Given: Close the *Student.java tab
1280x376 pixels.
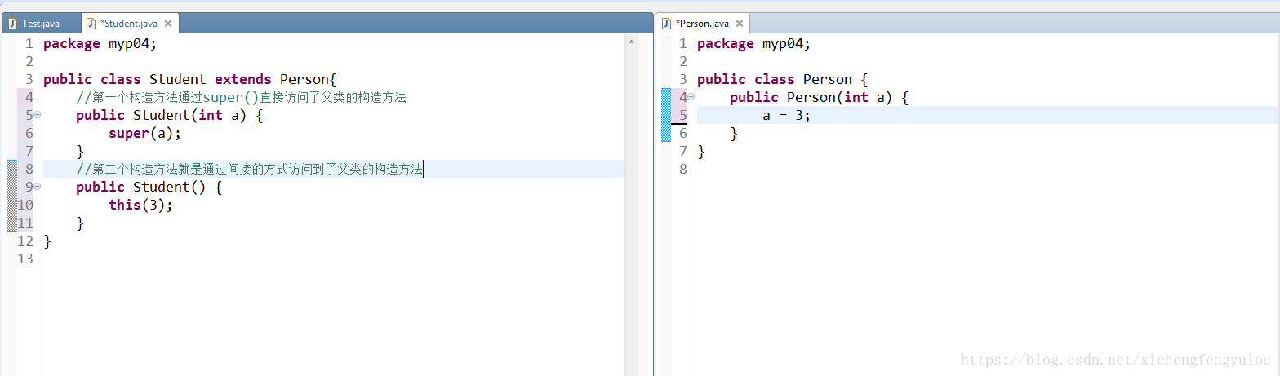Looking at the screenshot, I should [169, 24].
